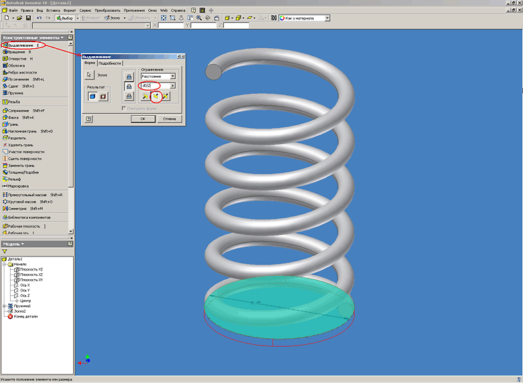Select the Прямоугольный массив (Rectangular Pattern) tool
523x383 pixels.
click(32, 195)
